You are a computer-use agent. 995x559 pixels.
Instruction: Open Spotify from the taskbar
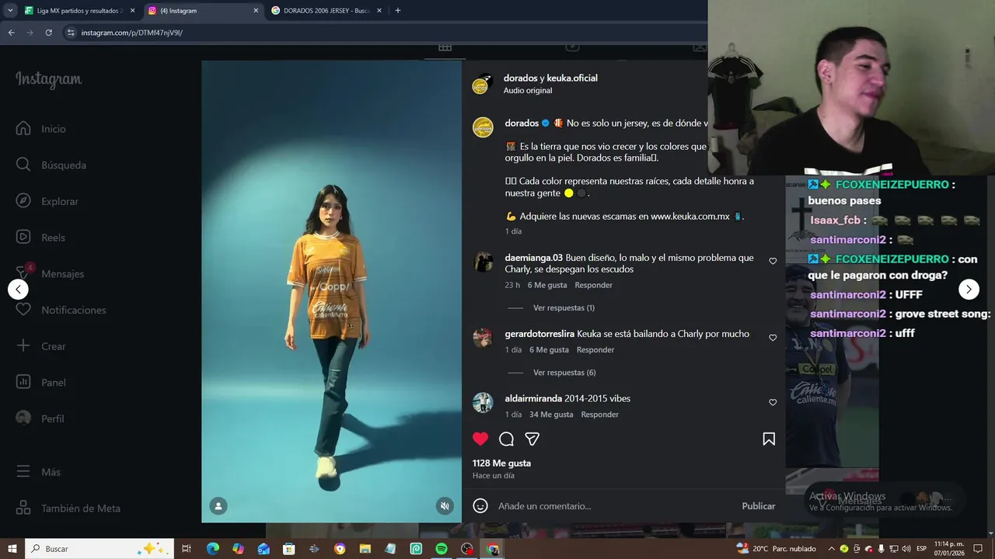tap(442, 549)
